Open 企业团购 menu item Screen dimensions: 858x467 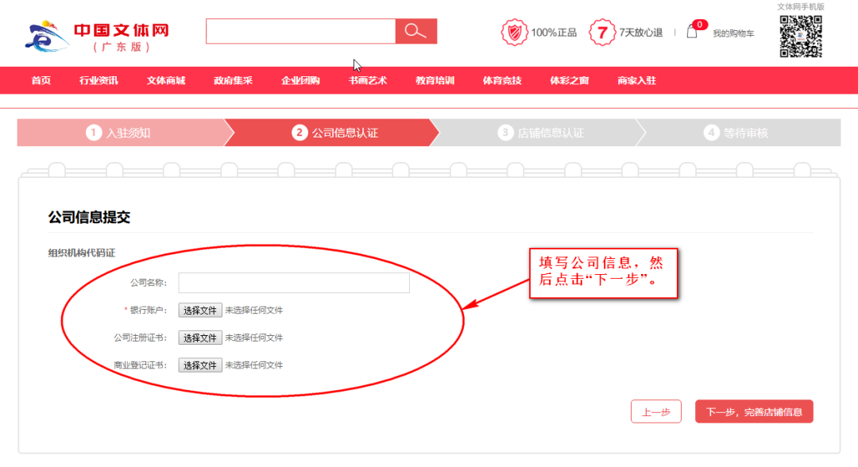[x=300, y=80]
